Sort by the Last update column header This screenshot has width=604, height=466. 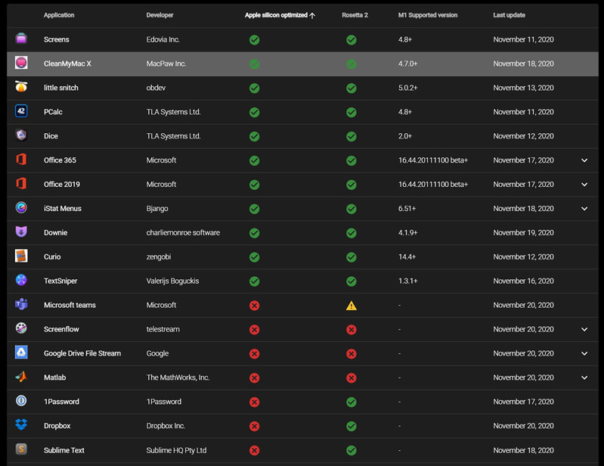click(x=509, y=15)
